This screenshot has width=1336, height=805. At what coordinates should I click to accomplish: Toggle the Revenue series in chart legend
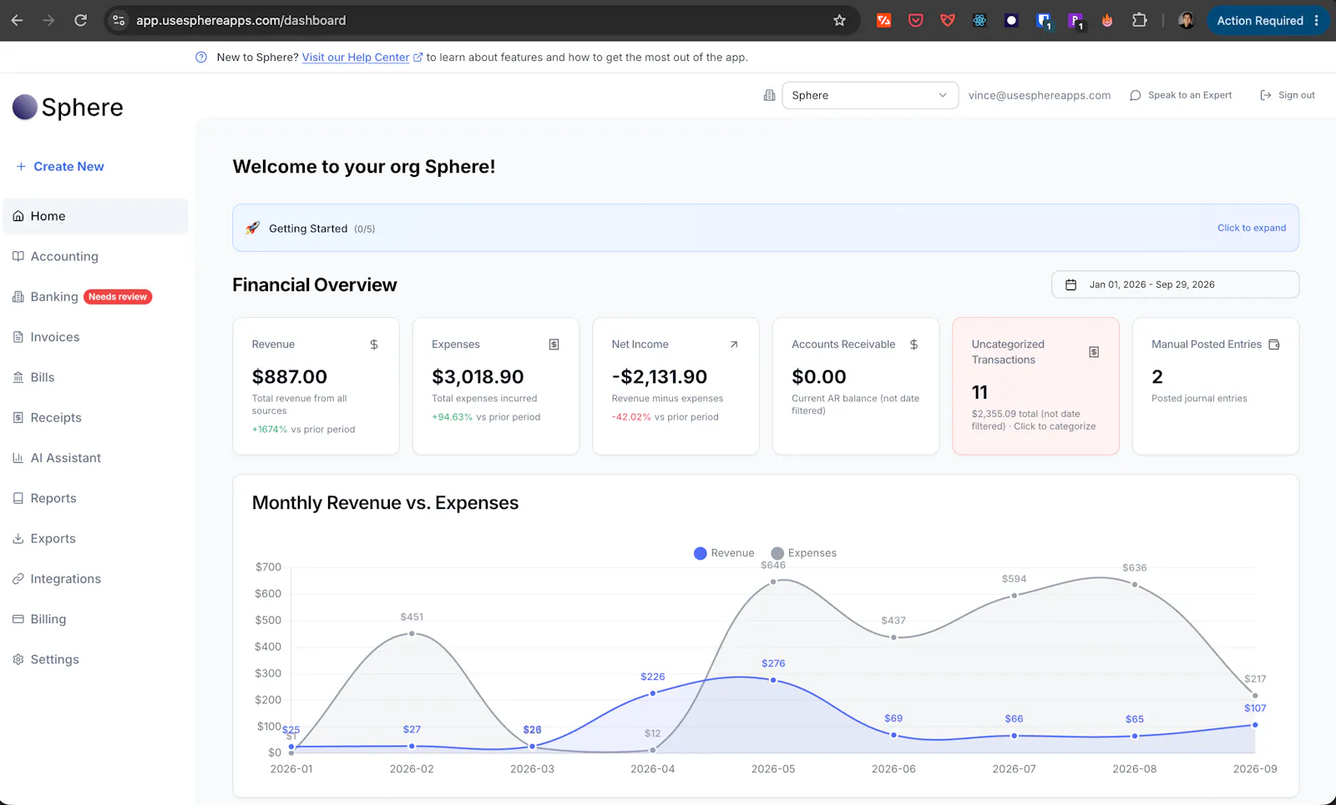click(x=724, y=553)
